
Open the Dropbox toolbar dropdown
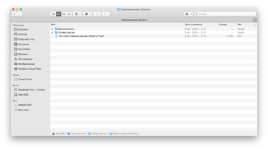(x=189, y=14)
